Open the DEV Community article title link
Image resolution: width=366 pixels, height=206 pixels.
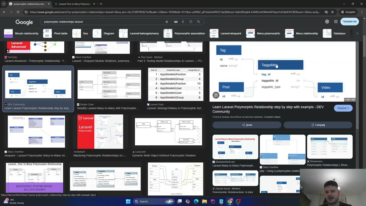click(268, 109)
